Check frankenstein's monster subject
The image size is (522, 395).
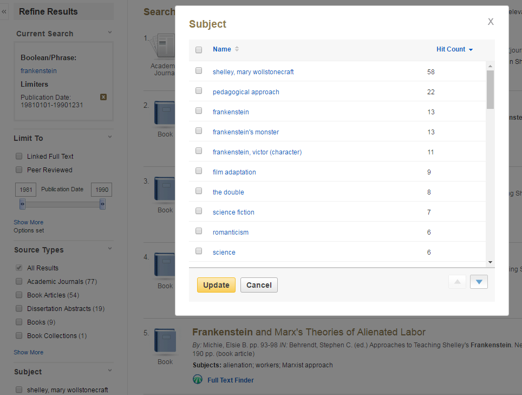(199, 131)
